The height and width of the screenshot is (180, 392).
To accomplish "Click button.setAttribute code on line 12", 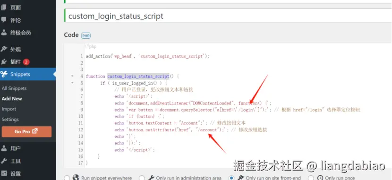I will 171,130.
